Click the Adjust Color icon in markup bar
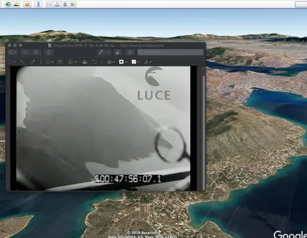 pos(84,62)
